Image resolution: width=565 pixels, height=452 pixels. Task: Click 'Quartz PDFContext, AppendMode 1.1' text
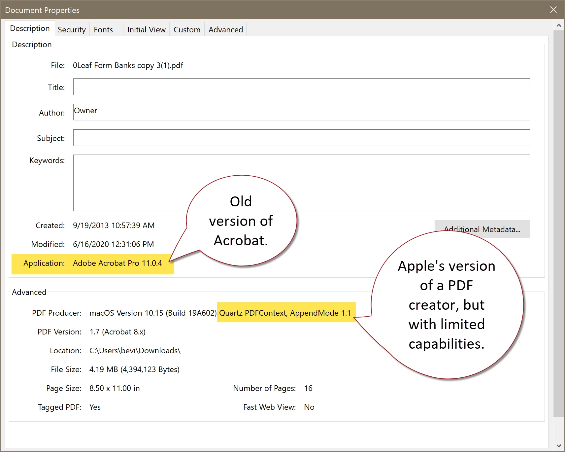285,313
